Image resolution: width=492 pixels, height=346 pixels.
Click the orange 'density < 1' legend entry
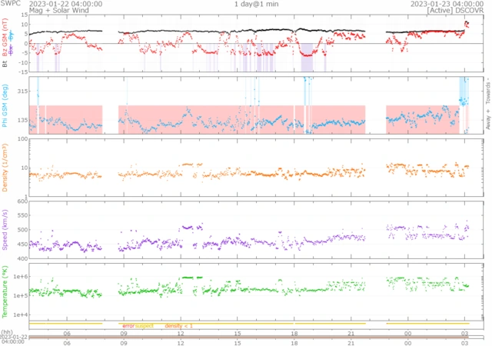pos(179,326)
